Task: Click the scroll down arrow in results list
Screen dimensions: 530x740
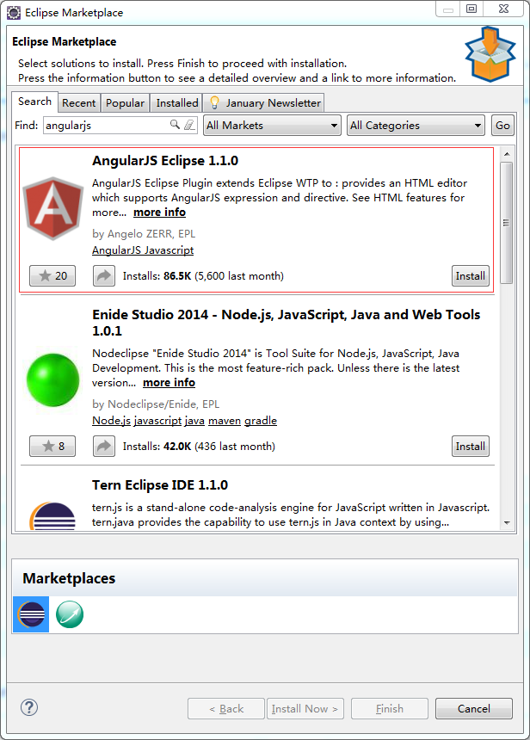Action: [x=507, y=523]
